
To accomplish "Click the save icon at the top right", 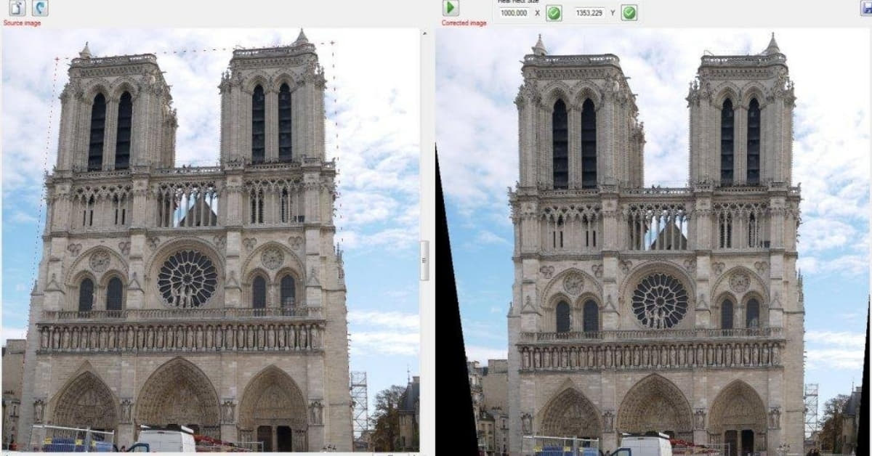I will (x=866, y=8).
